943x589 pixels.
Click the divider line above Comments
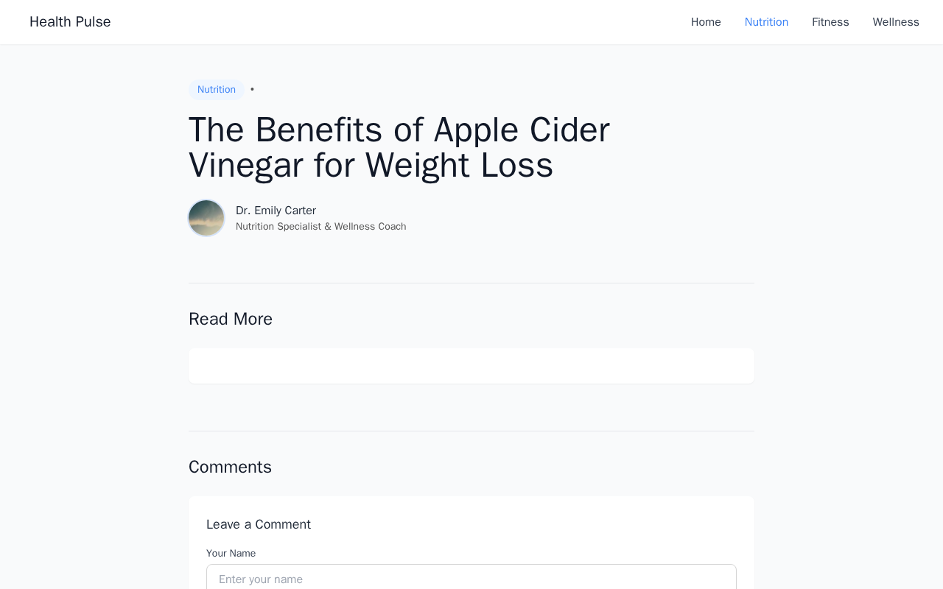(471, 431)
